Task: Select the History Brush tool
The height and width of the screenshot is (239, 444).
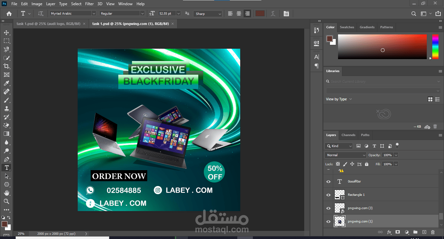Action: pyautogui.click(x=6, y=117)
